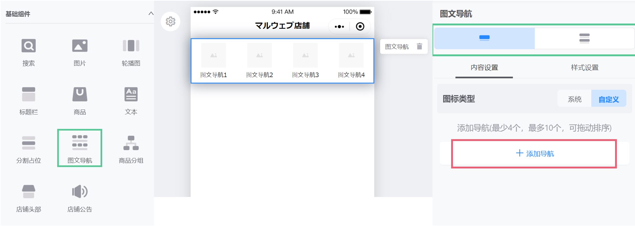Image resolution: width=635 pixels, height=226 pixels.
Task: Choose the multi-row layout option
Action: [584, 38]
